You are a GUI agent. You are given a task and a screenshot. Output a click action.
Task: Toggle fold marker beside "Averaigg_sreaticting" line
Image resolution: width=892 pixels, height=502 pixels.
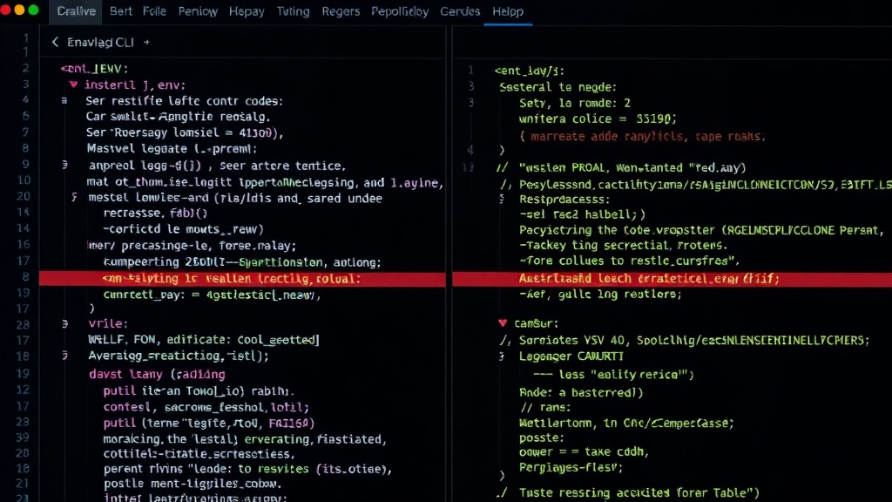(x=64, y=356)
